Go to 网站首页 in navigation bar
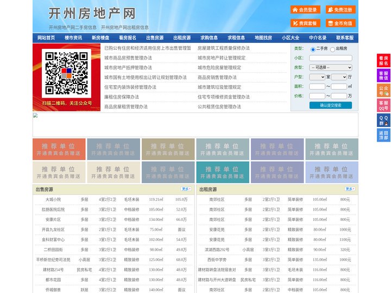The image size is (391, 293). [x=46, y=38]
